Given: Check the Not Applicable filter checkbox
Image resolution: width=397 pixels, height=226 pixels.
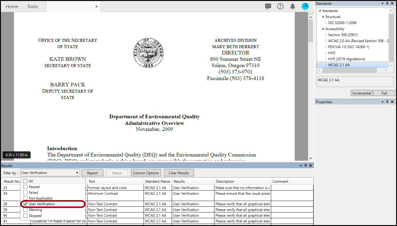Looking at the screenshot, I should (x=25, y=198).
